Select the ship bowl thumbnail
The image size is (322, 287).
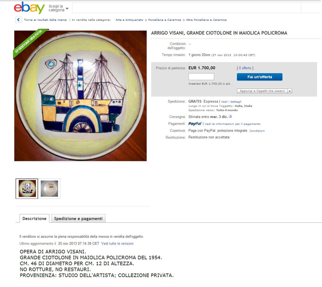pos(27,188)
